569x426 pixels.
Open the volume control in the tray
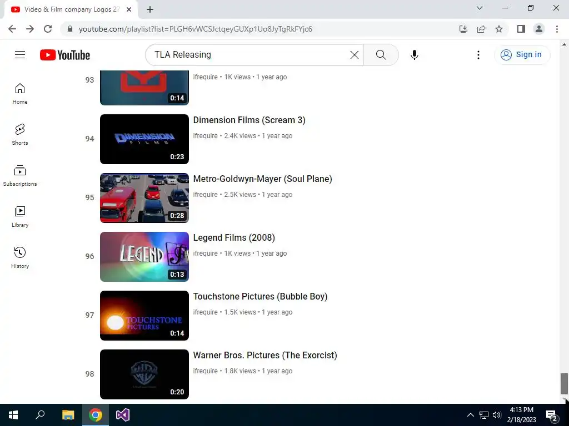coord(497,415)
